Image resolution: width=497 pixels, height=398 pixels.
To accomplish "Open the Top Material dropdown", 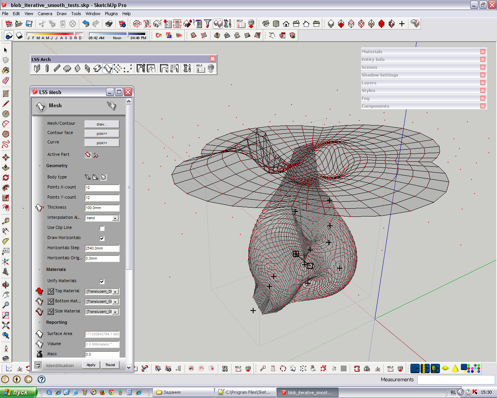I will pos(115,292).
